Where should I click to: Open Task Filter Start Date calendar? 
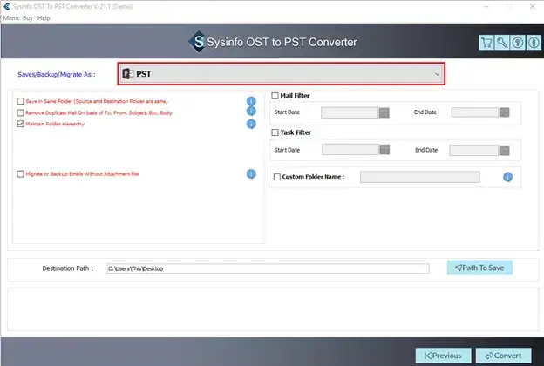click(384, 150)
